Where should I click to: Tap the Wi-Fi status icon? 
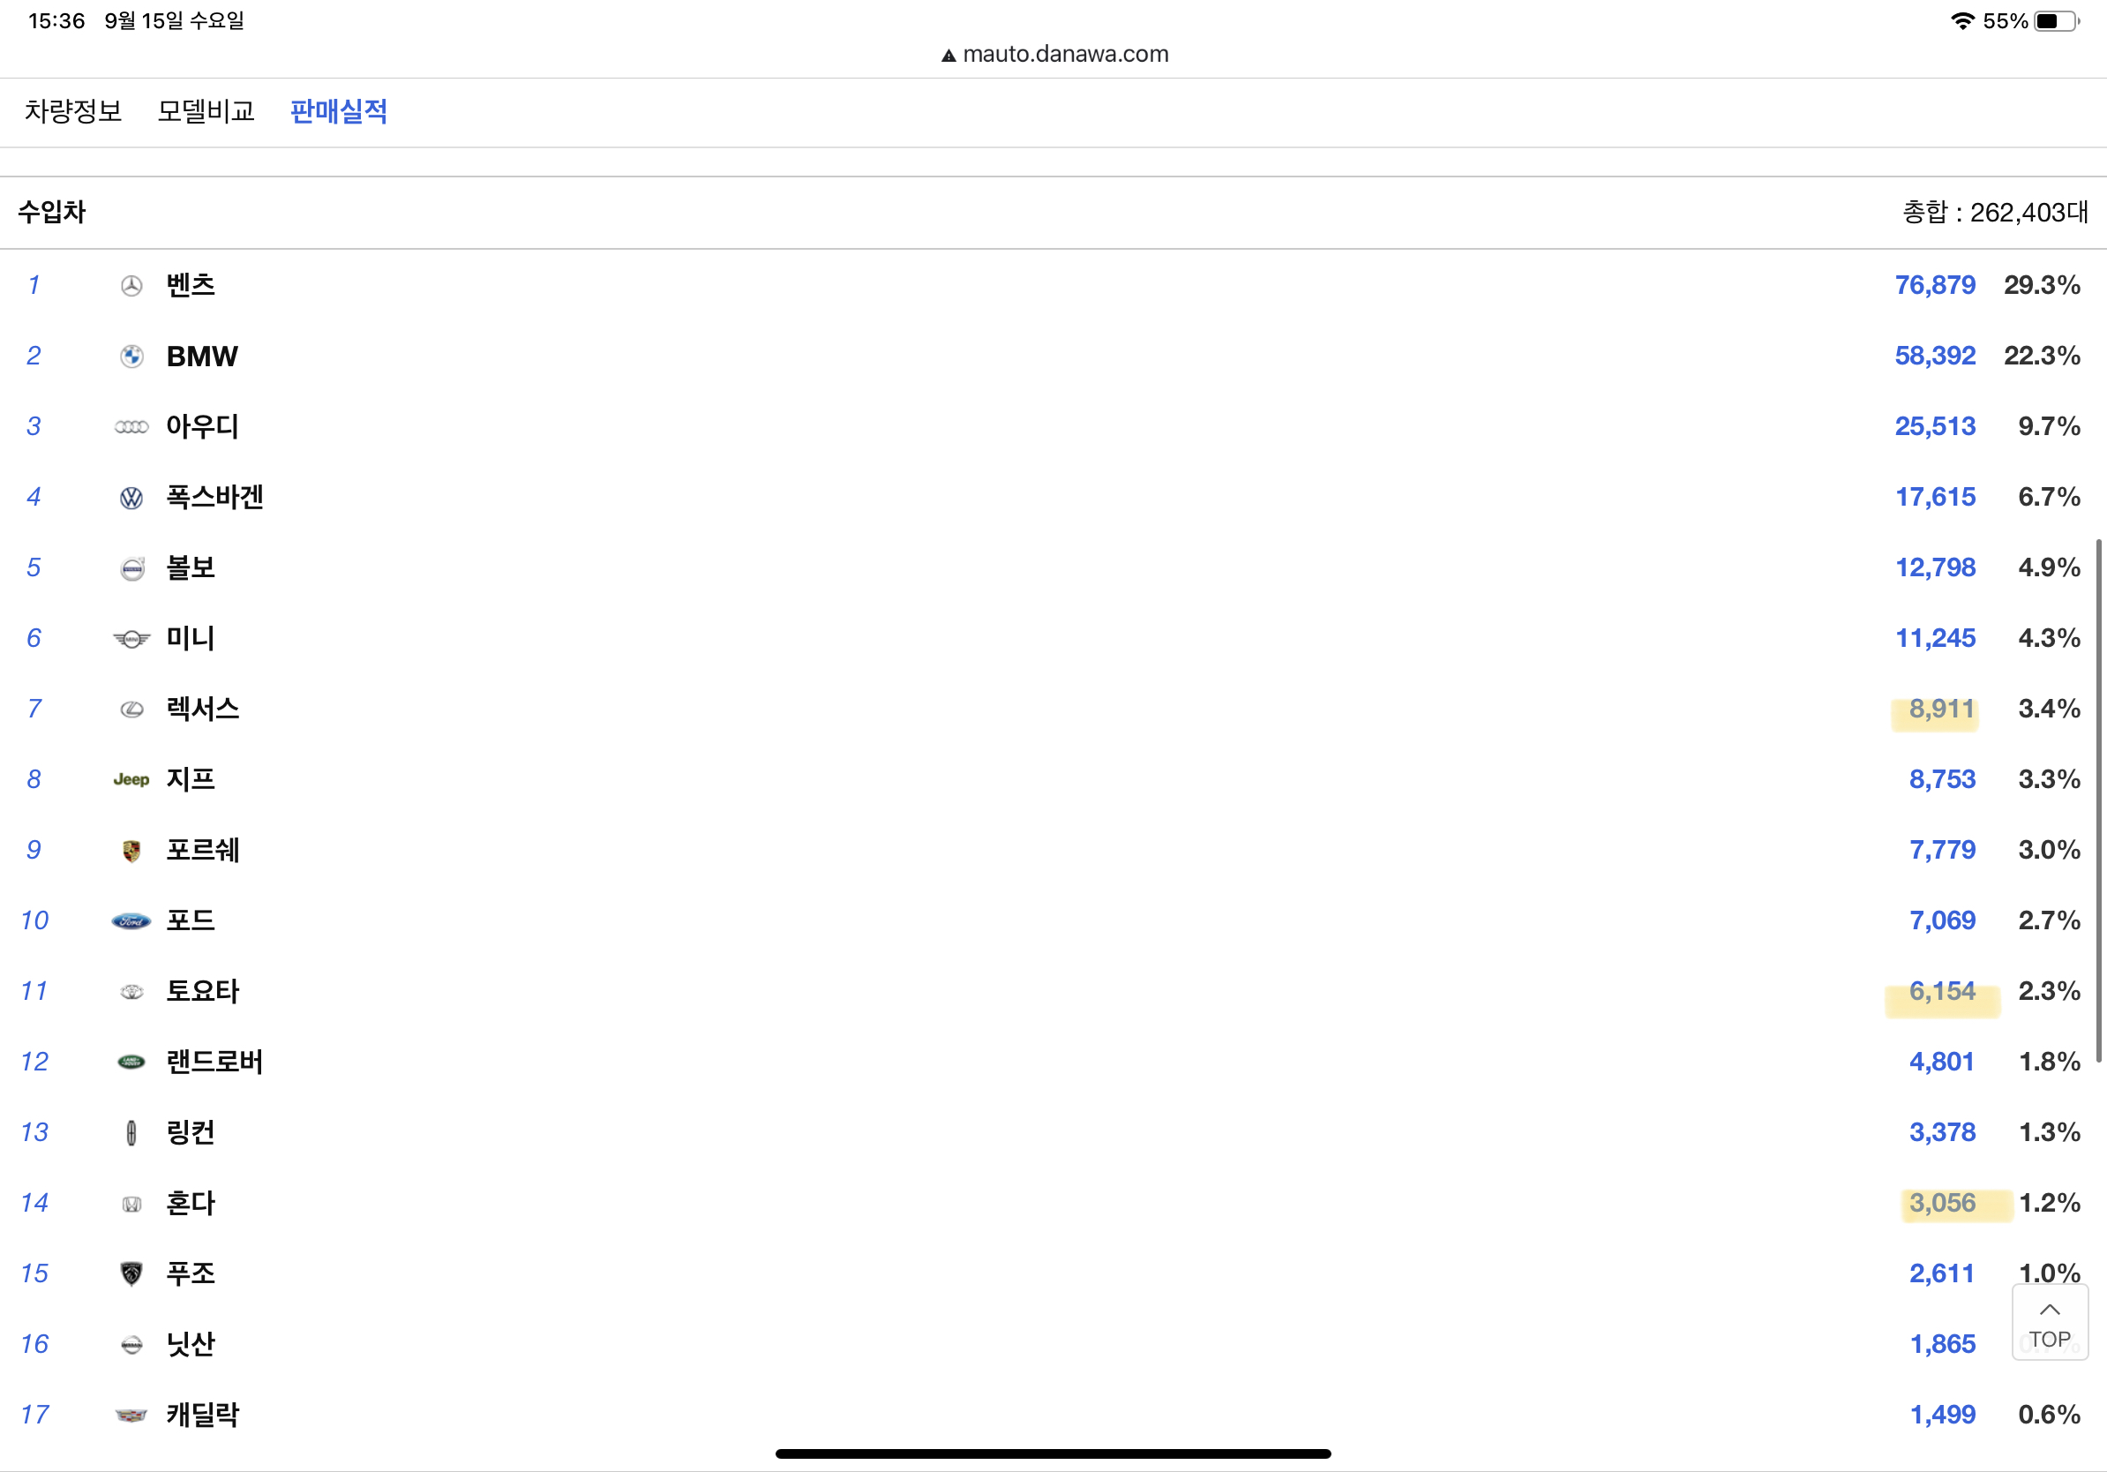1962,21
